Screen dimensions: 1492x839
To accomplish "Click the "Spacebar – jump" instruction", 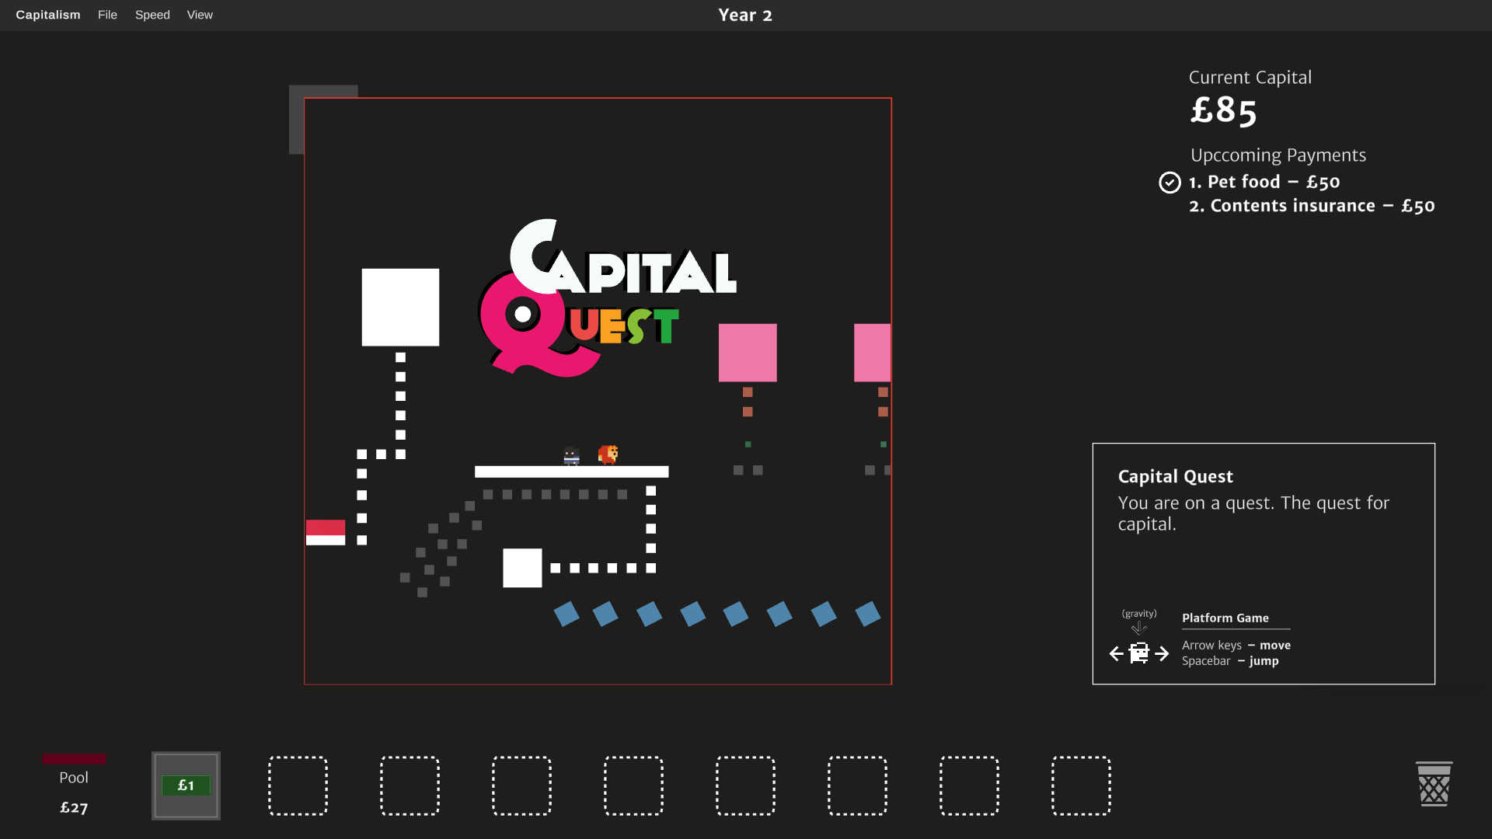I will pos(1230,661).
